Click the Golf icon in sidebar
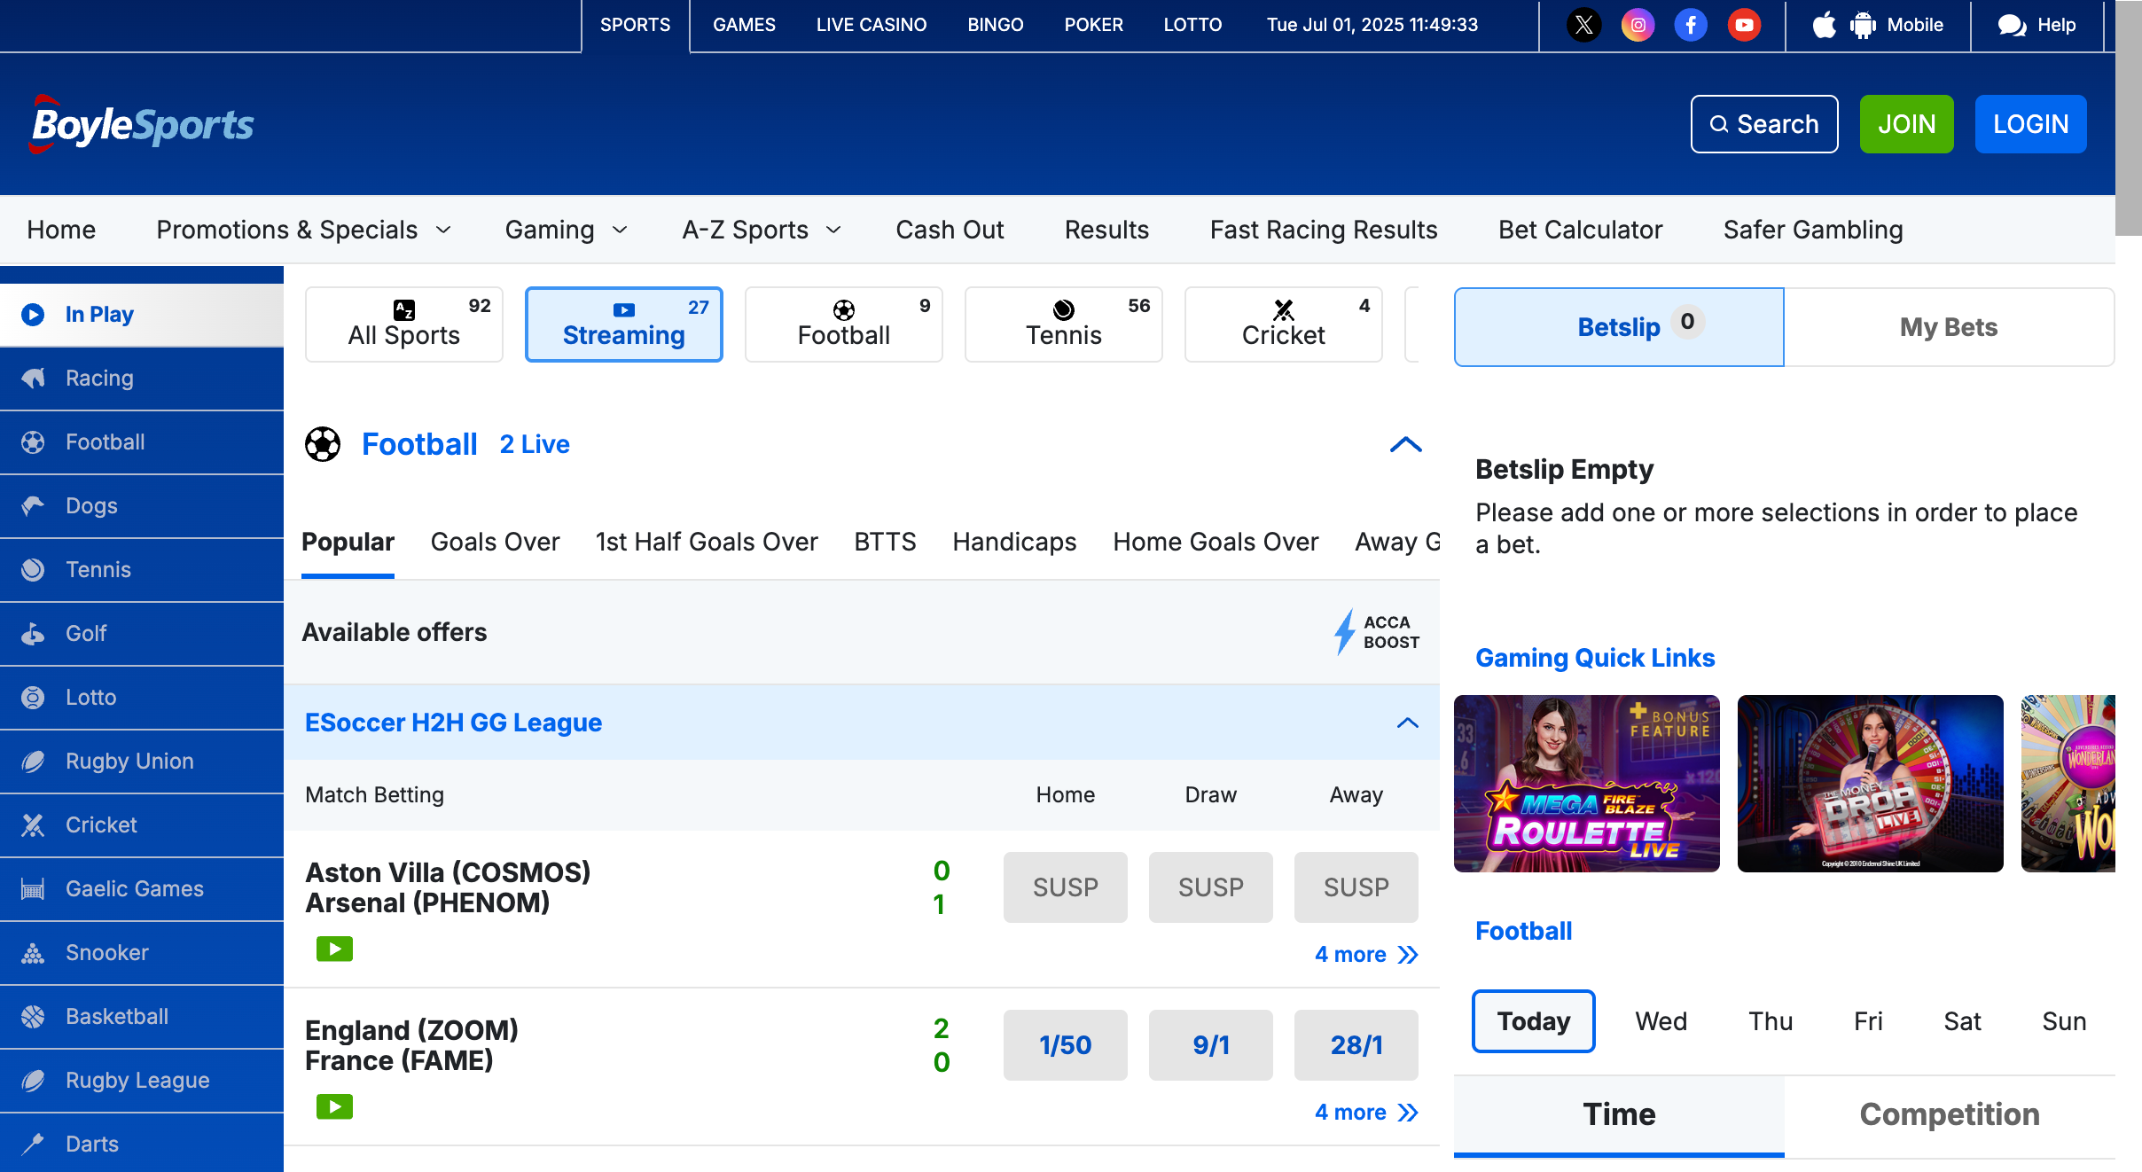2142x1172 pixels. coord(33,634)
